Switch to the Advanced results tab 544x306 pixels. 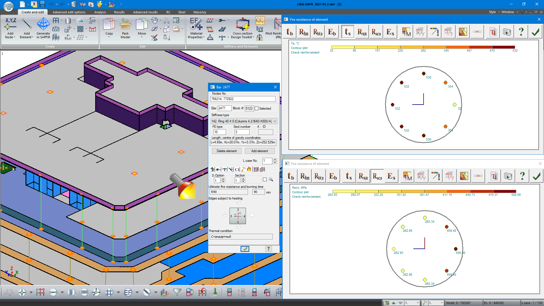pos(145,12)
